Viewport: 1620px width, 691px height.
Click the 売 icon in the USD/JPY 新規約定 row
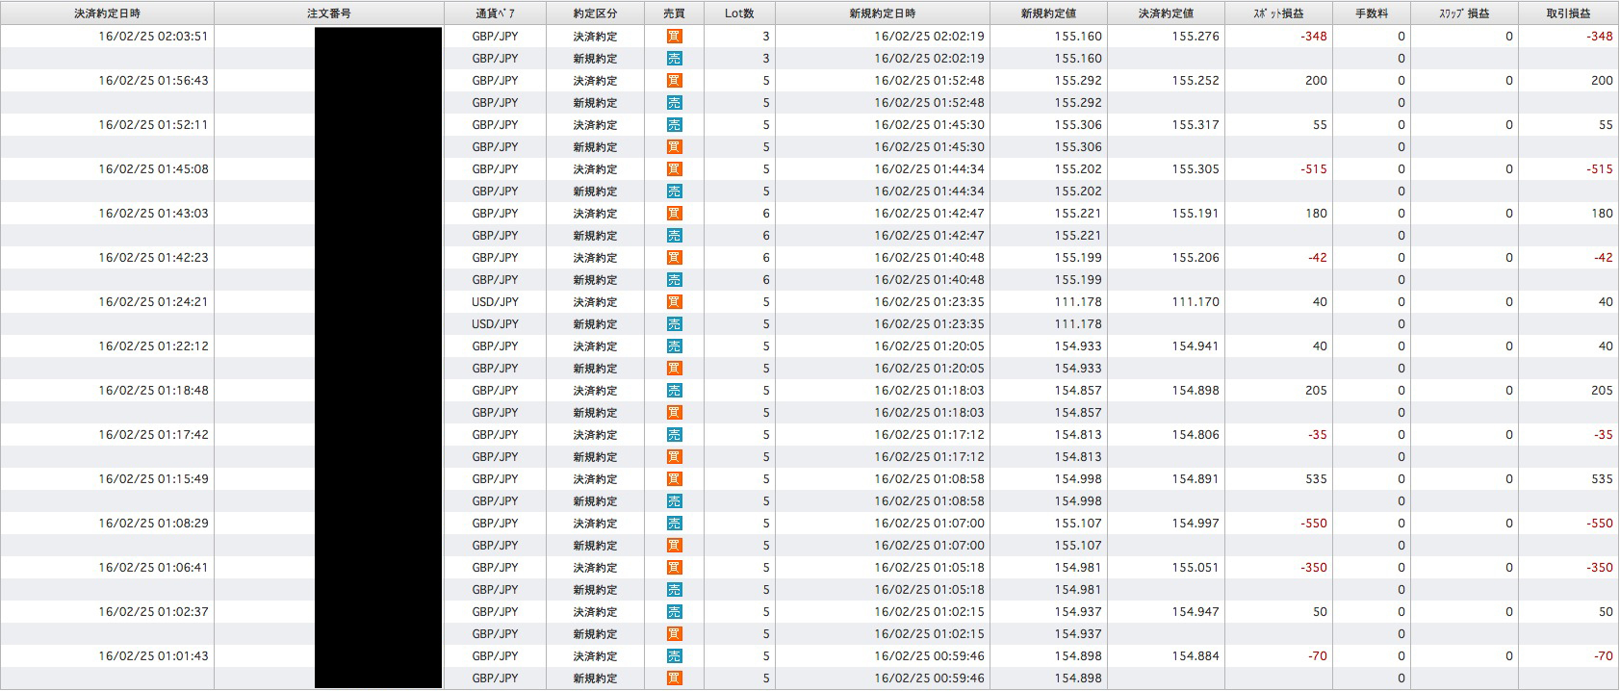pos(674,324)
